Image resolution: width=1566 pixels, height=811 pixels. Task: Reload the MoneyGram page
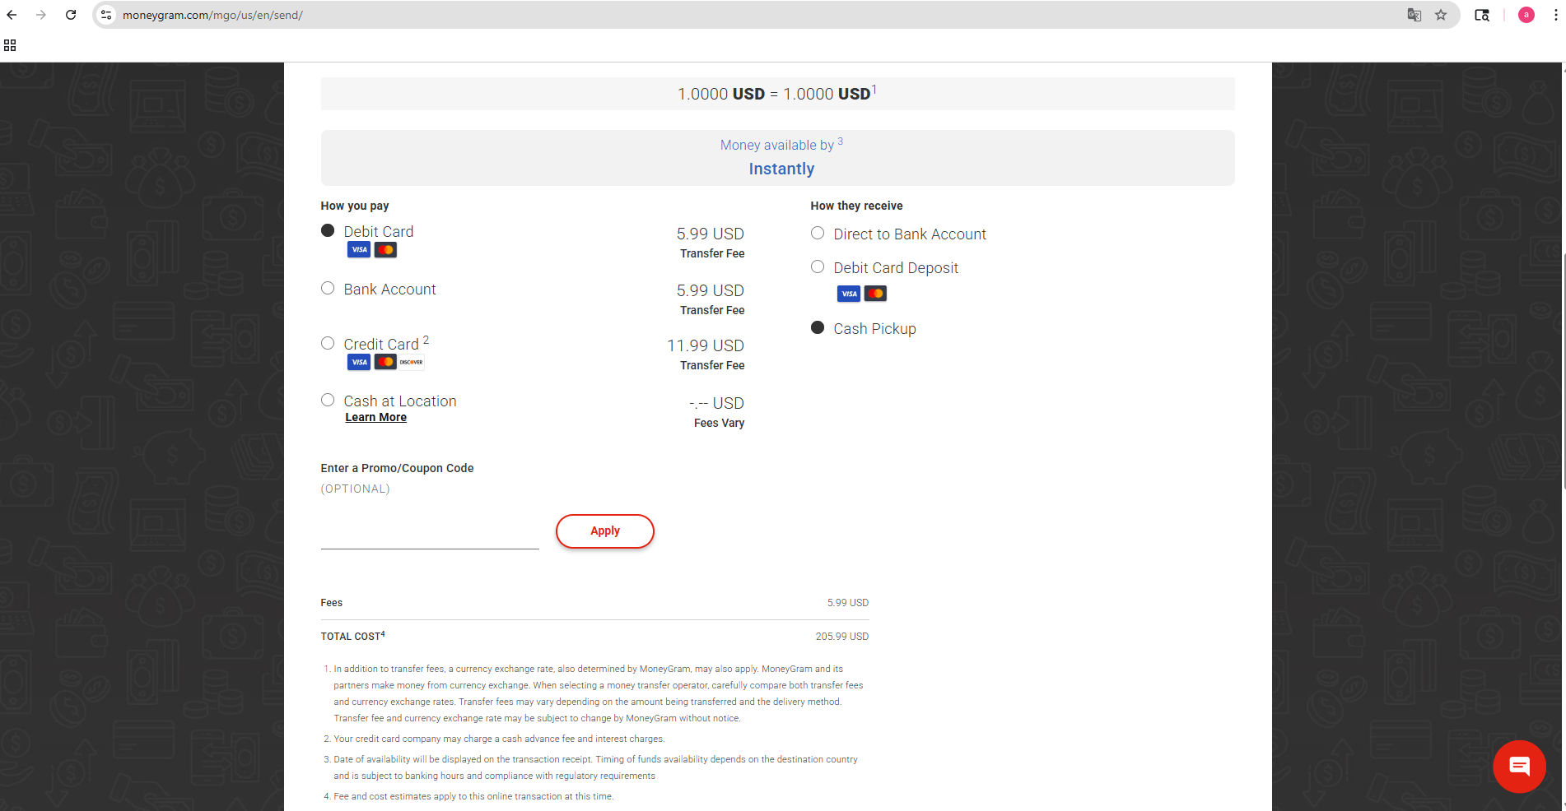coord(71,15)
